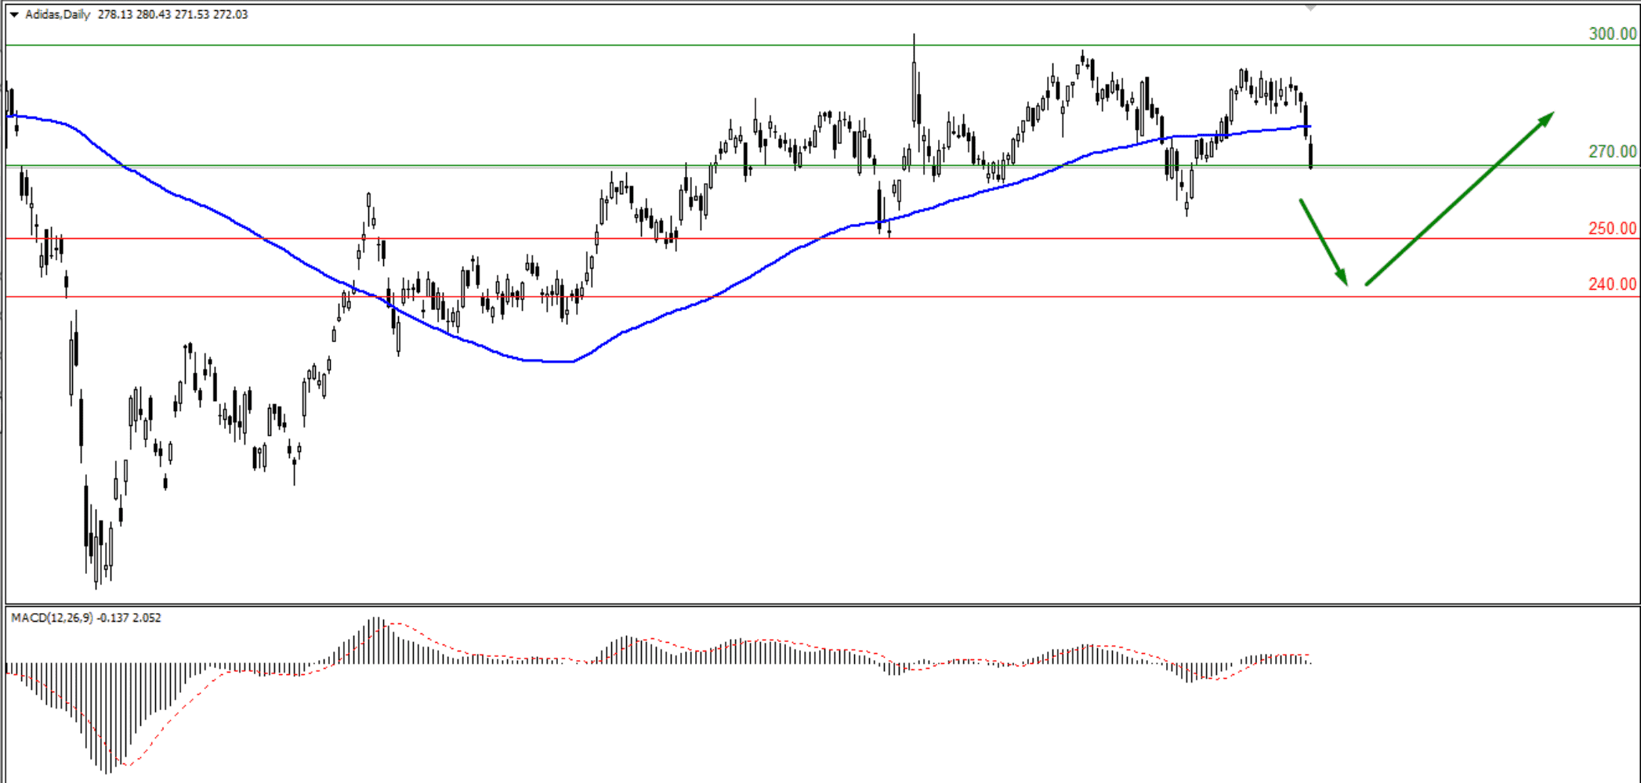Click the gray chart shift triangle marker
Viewport: 1641px width, 783px height.
click(x=1311, y=8)
